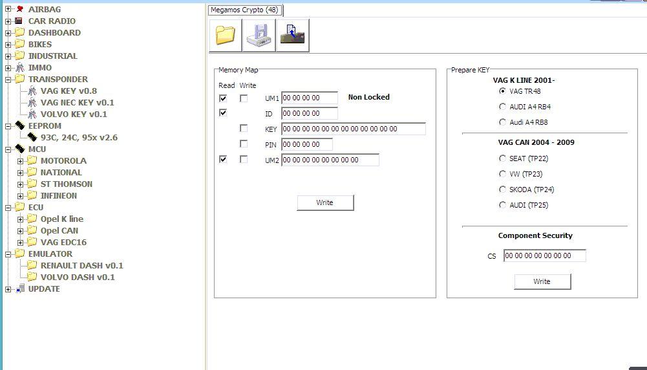Select the AUDI A4 RB4 radio option
The height and width of the screenshot is (370, 647).
(503, 107)
